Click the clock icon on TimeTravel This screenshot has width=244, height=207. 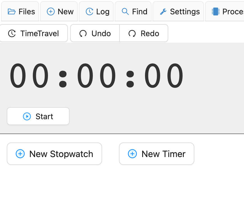[12, 33]
